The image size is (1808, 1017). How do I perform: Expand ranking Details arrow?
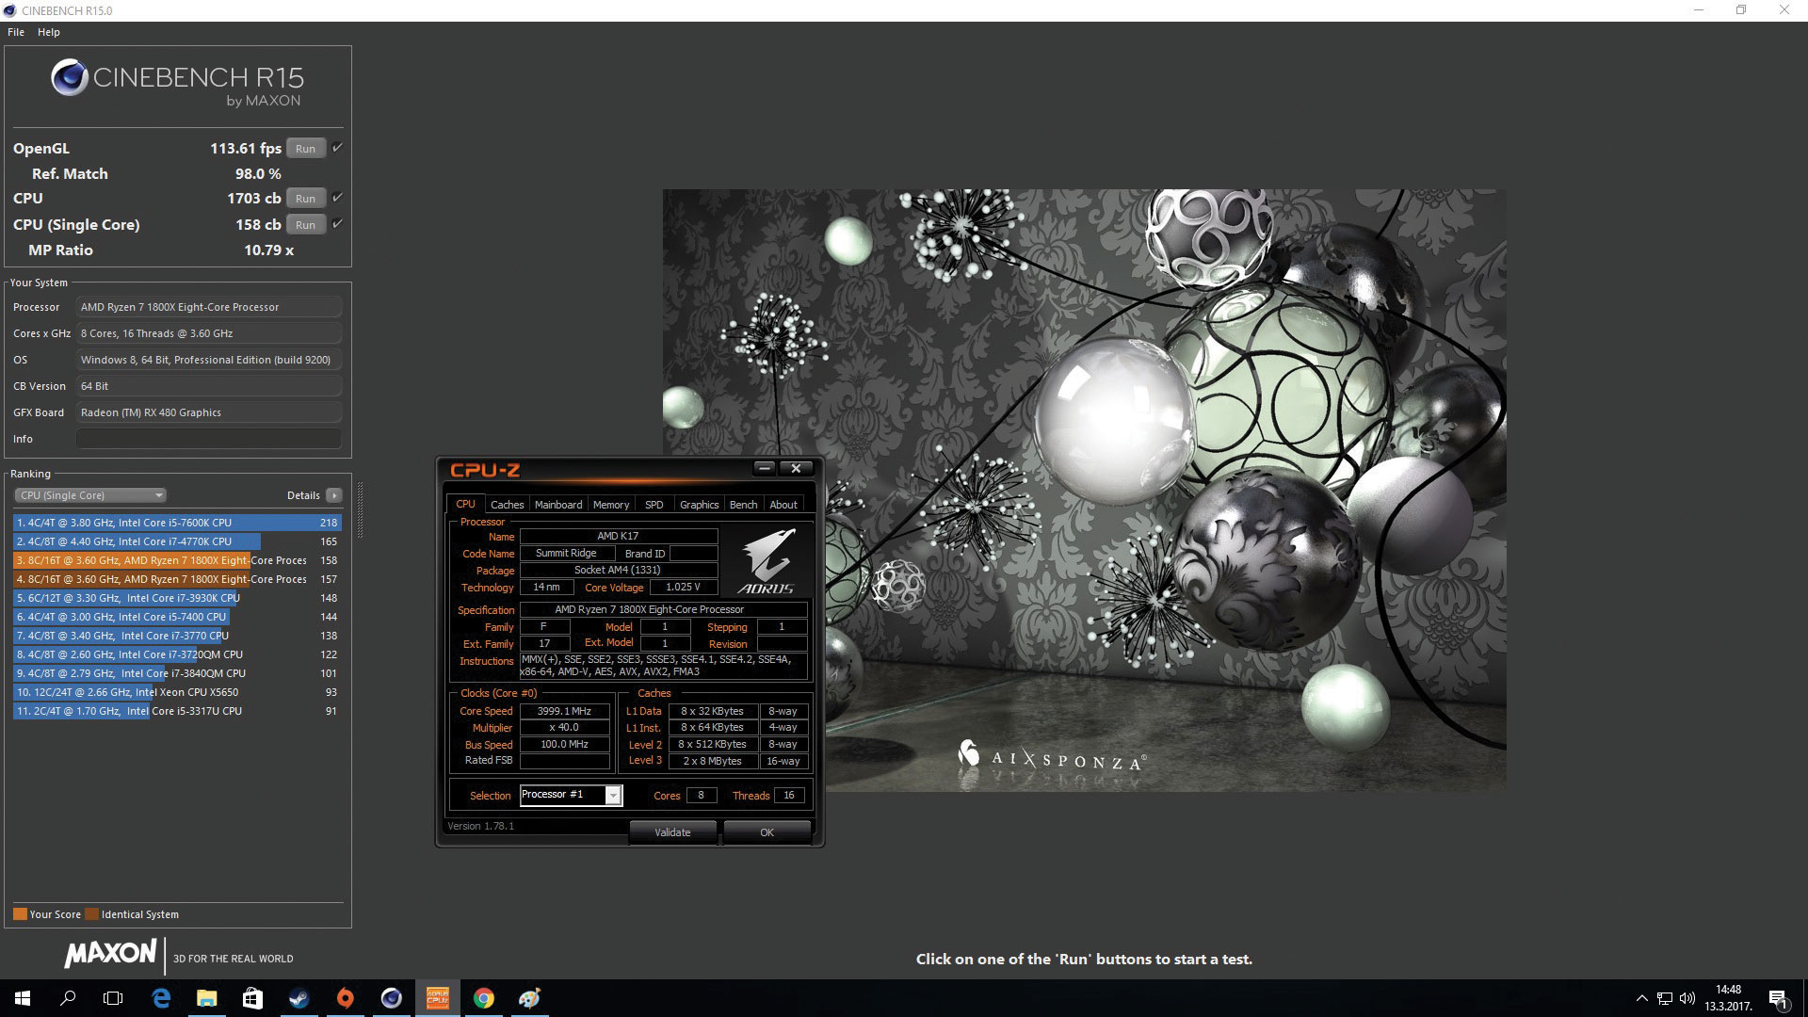tap(333, 495)
